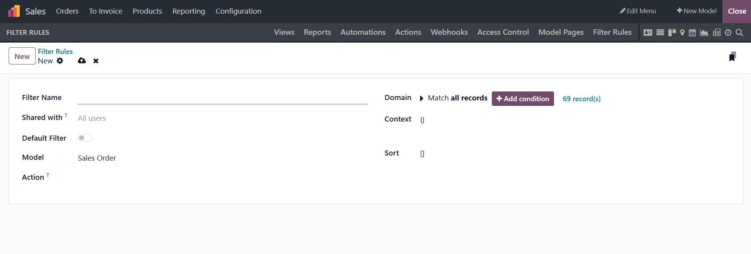Image resolution: width=751 pixels, height=254 pixels.
Task: Expand the Domain disclosure triangle
Action: [x=422, y=98]
